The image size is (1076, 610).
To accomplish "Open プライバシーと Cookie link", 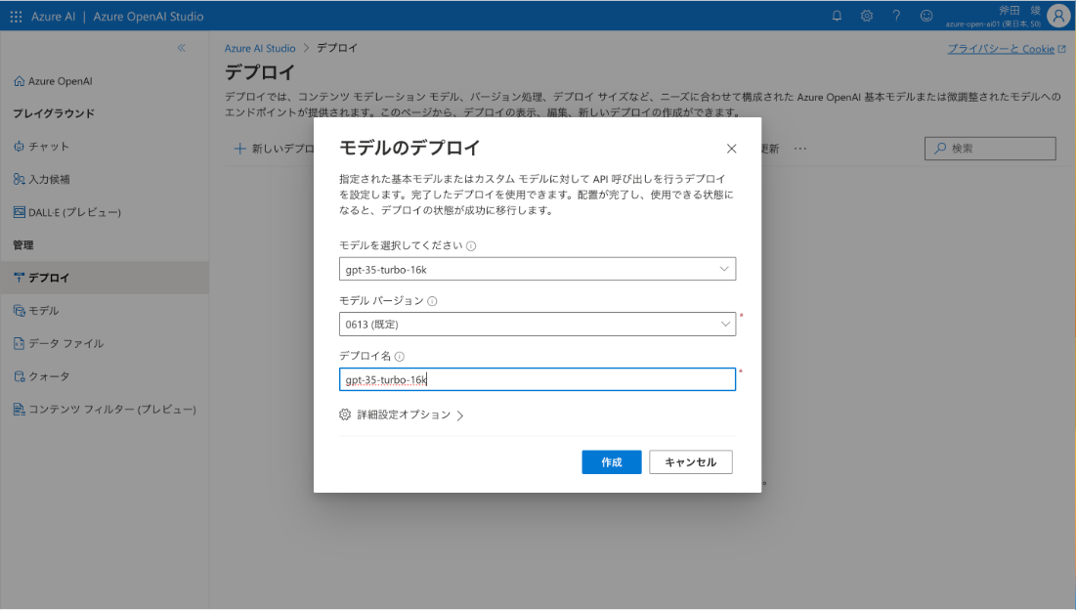I will pos(1006,49).
